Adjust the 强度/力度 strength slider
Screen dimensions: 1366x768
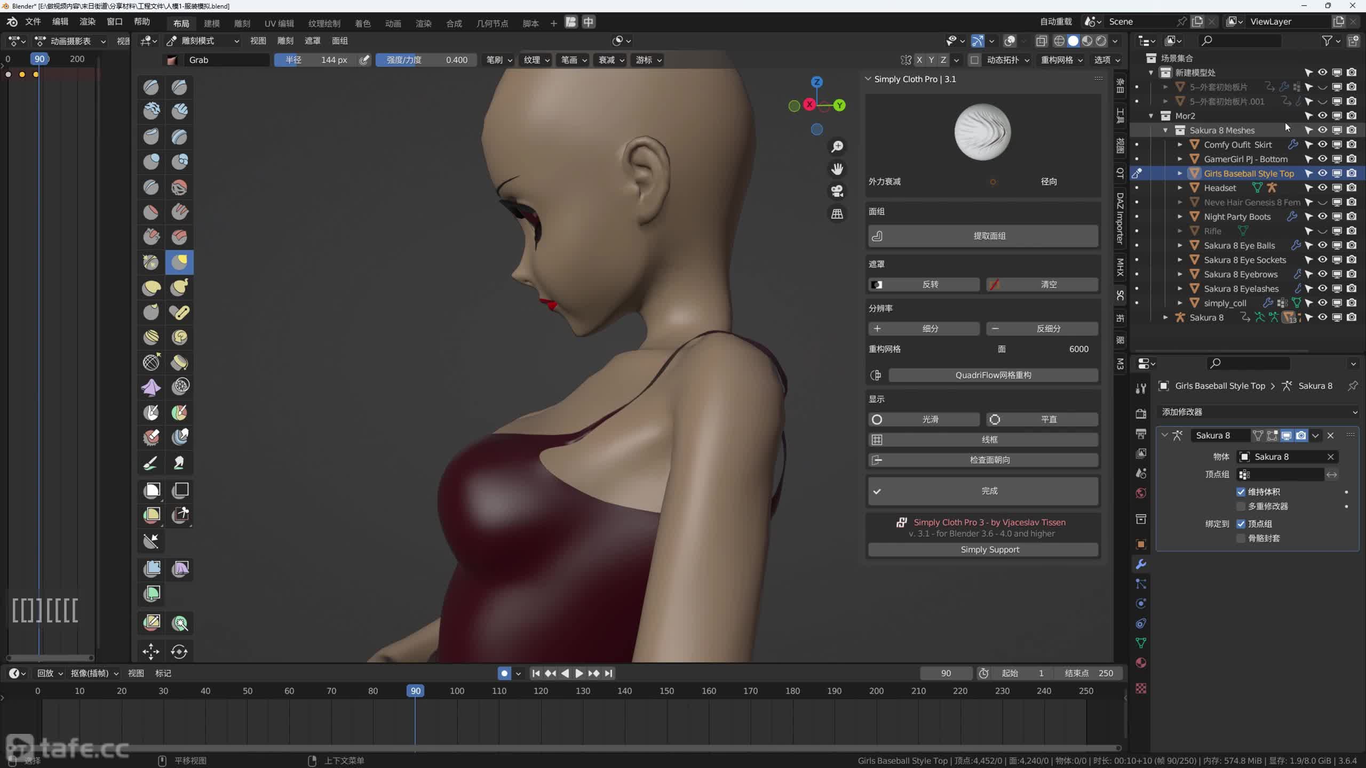coord(426,60)
